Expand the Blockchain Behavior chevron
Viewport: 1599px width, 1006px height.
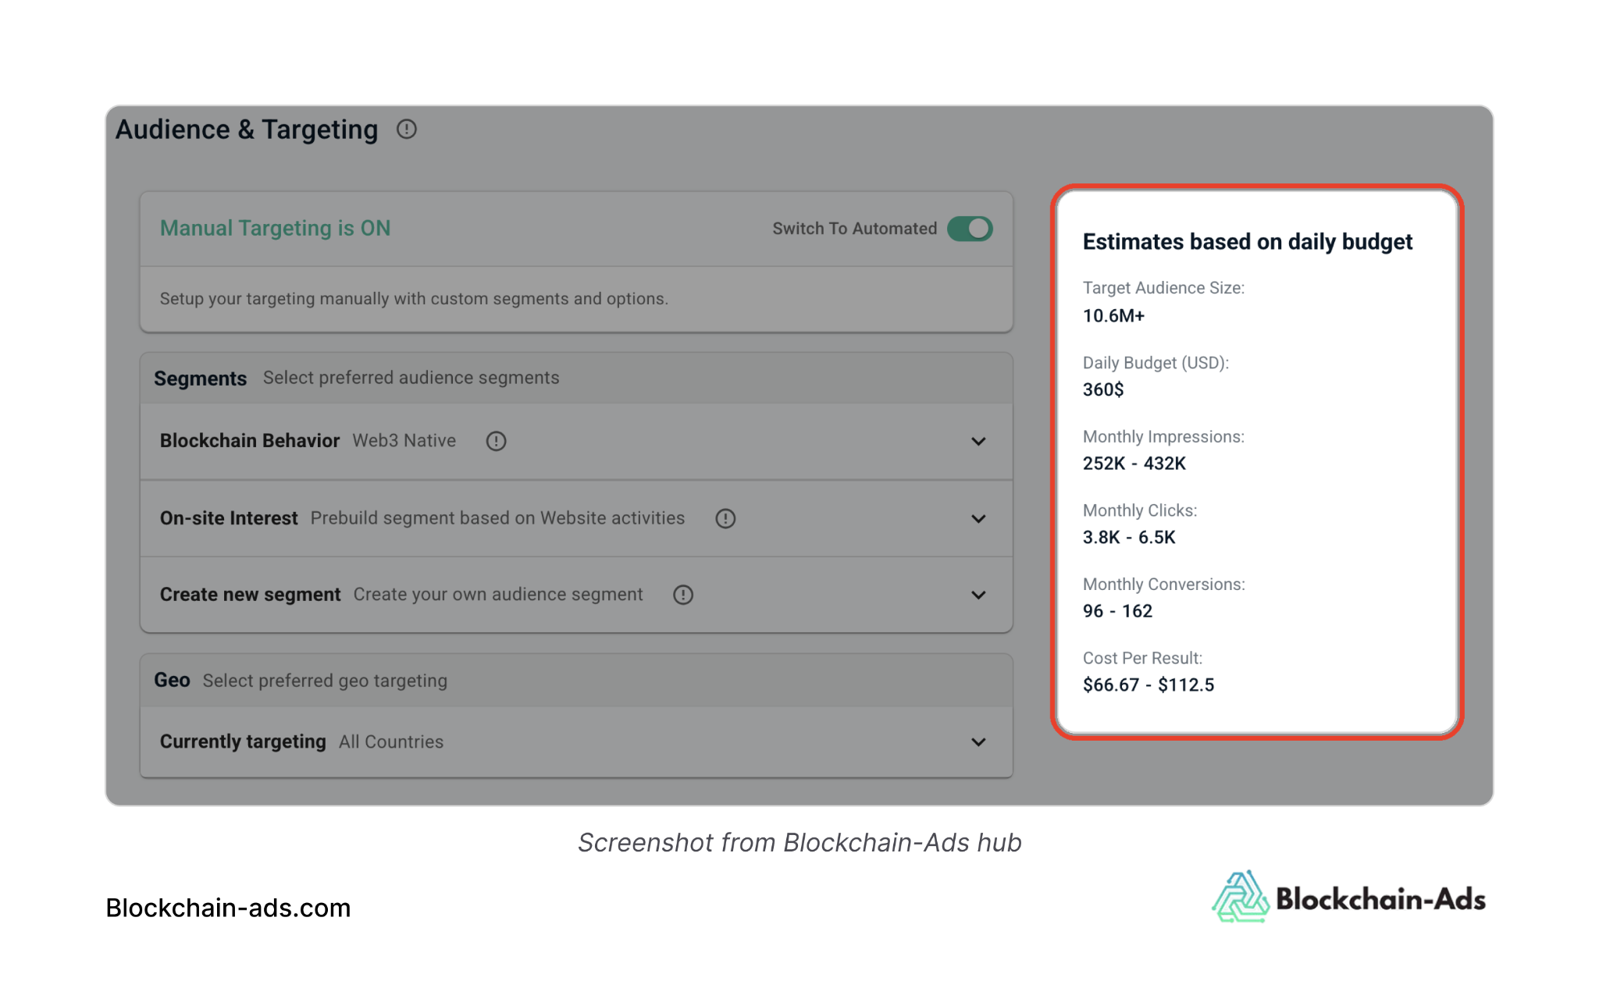click(x=978, y=442)
